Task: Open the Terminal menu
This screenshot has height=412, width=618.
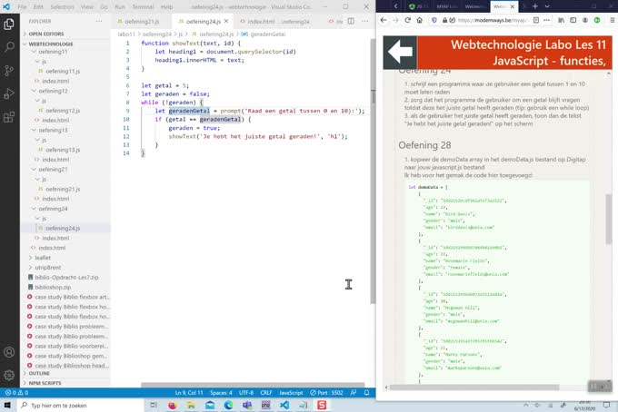Action: coord(144,6)
